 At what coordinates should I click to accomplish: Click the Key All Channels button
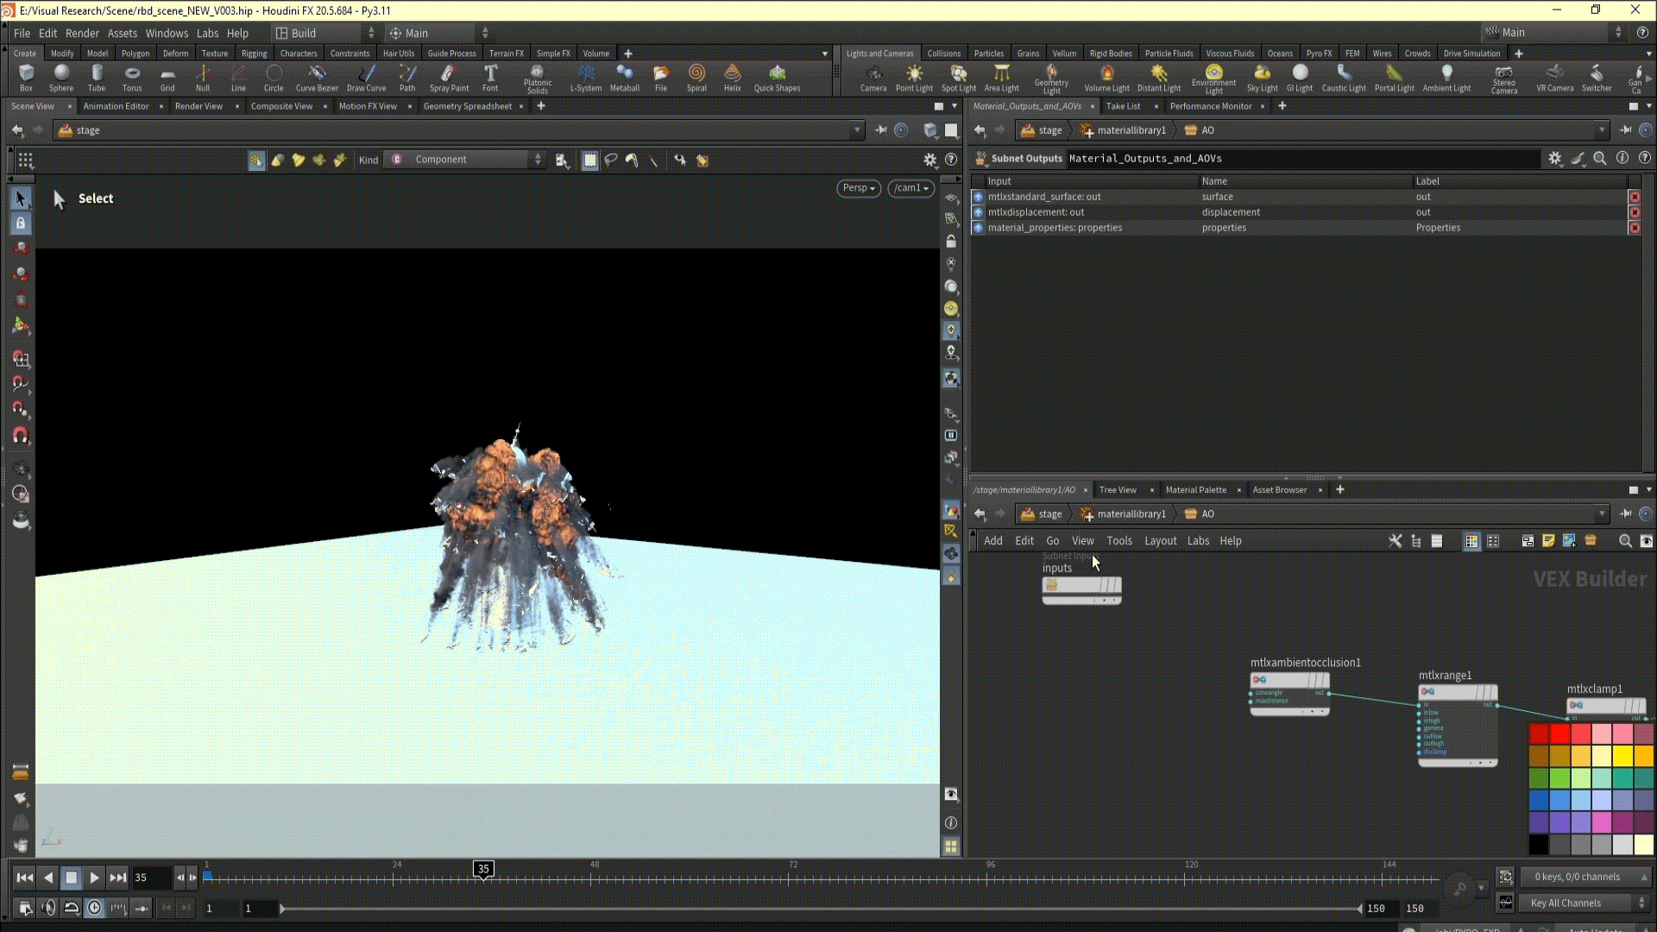(x=1566, y=903)
